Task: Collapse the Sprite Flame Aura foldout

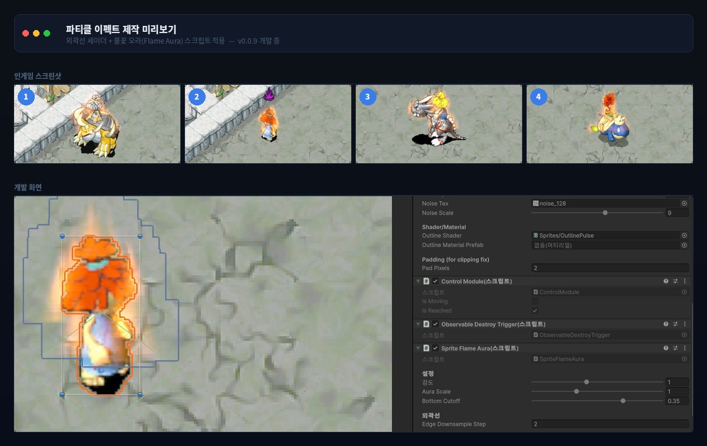Action: tap(418, 348)
